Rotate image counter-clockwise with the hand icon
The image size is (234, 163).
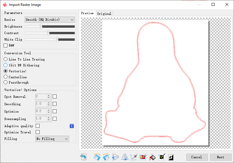[106, 157]
